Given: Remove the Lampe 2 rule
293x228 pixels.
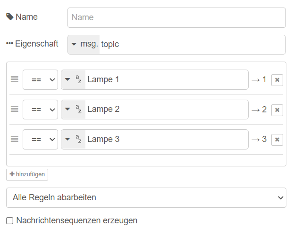Looking at the screenshot, I should coord(277,110).
